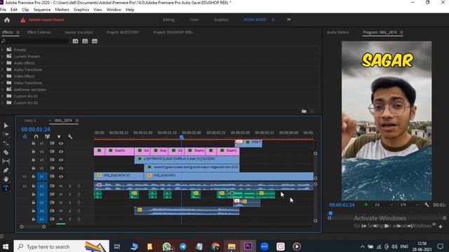This screenshot has width=449, height=252.
Task: Switch to Project: EDUSHOP REEL tab
Action: (173, 32)
